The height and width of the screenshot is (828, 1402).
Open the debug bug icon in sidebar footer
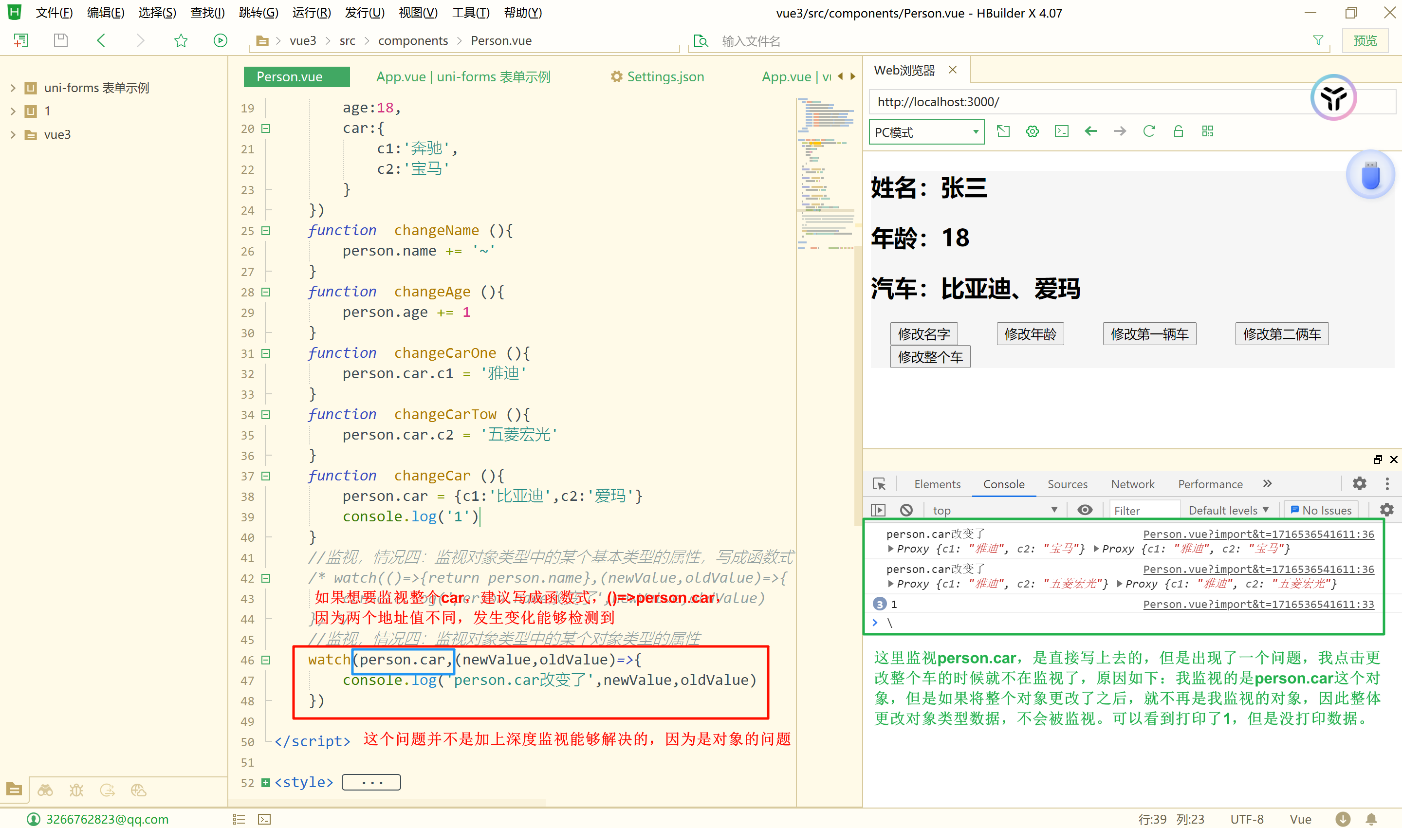click(x=76, y=790)
